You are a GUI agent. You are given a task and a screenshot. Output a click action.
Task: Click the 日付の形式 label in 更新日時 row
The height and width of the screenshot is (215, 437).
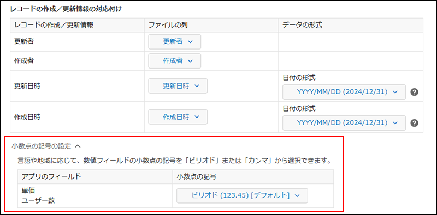point(299,78)
